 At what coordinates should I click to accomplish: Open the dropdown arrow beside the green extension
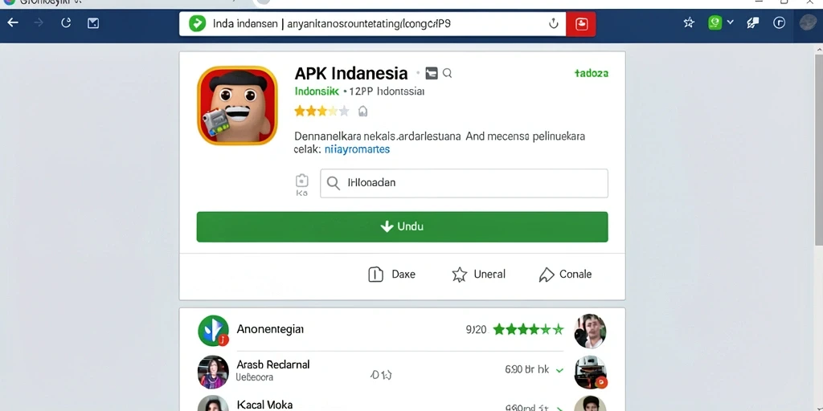pos(730,22)
